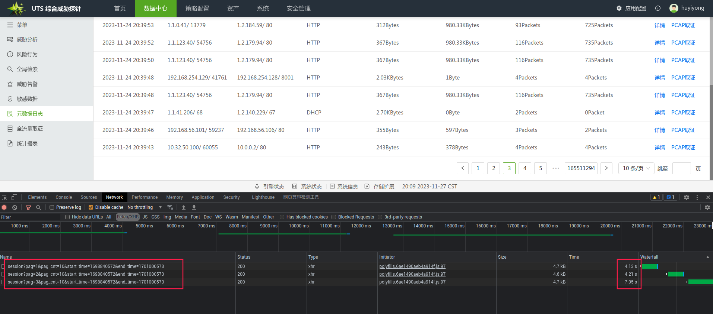Open 策略配置 top menu
The image size is (713, 314).
click(x=197, y=8)
